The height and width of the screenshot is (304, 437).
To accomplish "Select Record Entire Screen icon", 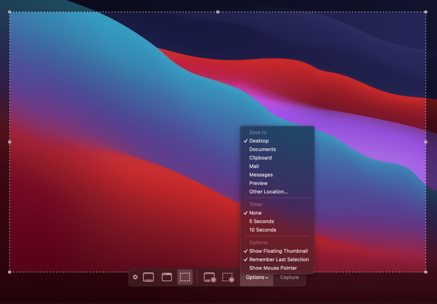I will coord(210,277).
